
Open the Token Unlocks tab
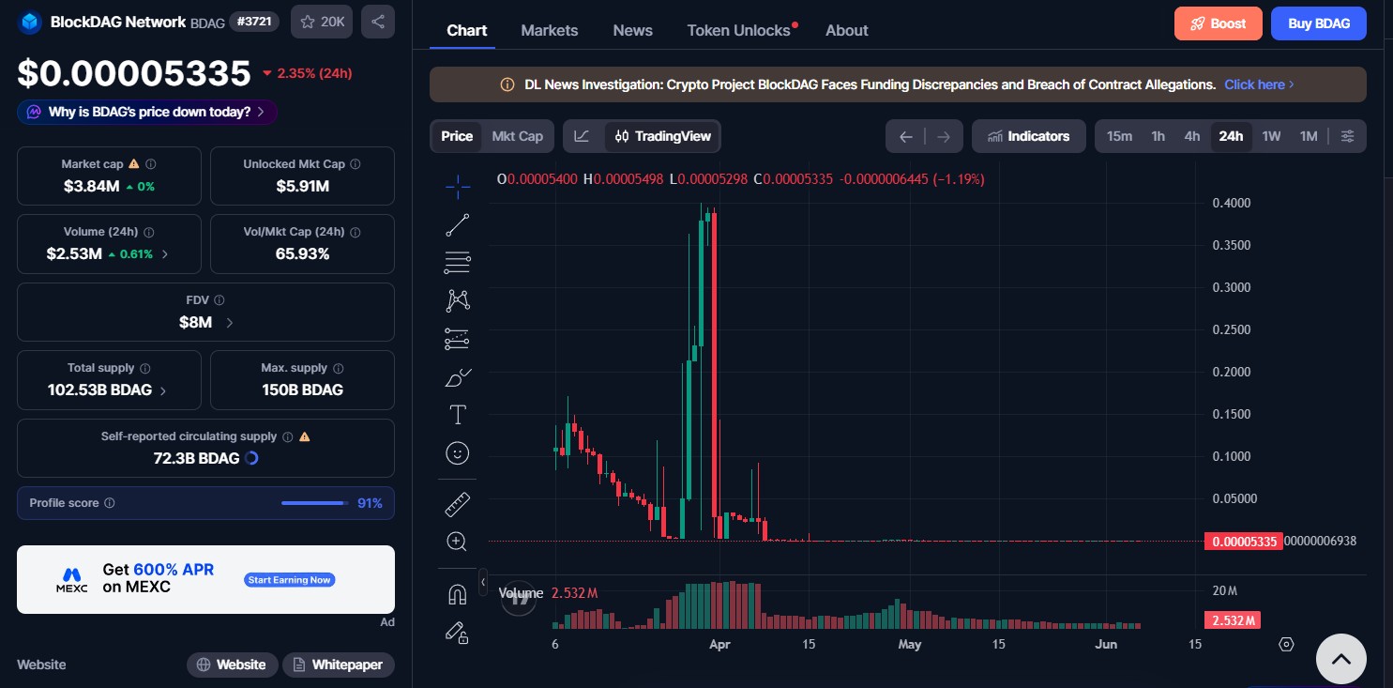pyautogui.click(x=739, y=30)
